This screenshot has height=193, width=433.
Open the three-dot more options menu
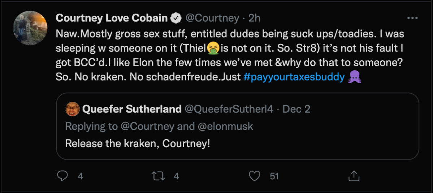click(x=412, y=18)
